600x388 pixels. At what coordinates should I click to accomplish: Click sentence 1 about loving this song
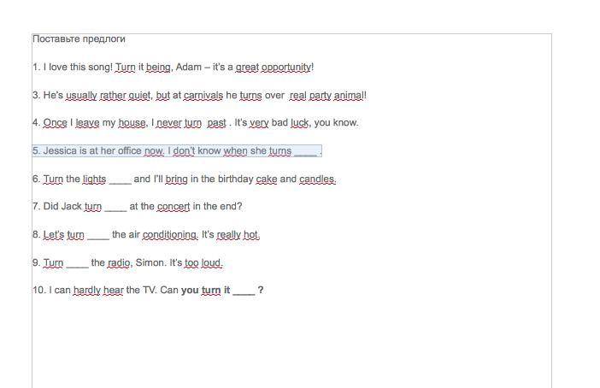click(x=173, y=67)
